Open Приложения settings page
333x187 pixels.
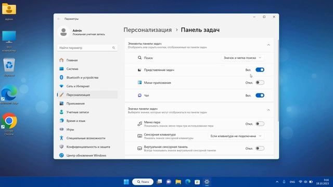(87, 103)
